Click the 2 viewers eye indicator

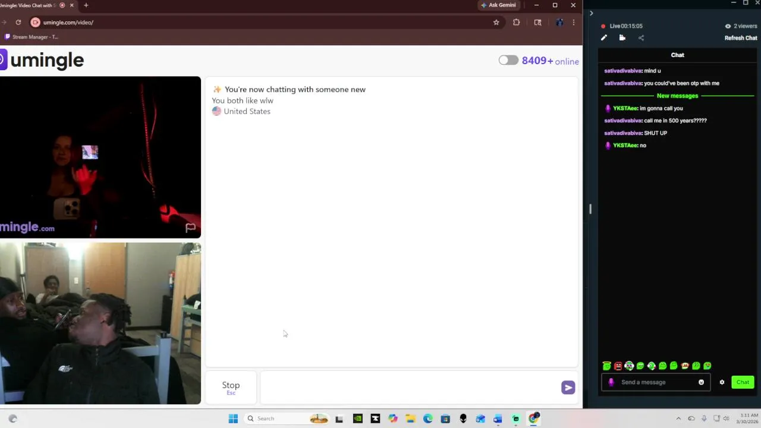click(740, 26)
